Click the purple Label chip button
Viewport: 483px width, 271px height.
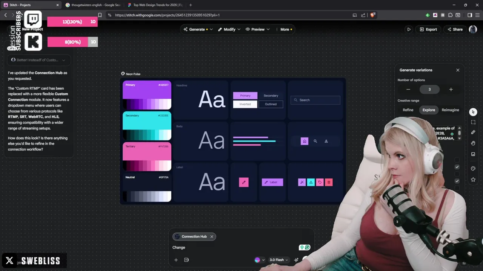click(272, 182)
